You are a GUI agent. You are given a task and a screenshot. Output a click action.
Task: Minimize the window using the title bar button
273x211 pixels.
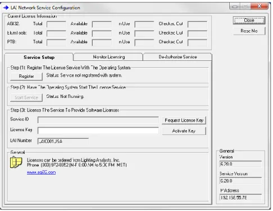[235, 6]
